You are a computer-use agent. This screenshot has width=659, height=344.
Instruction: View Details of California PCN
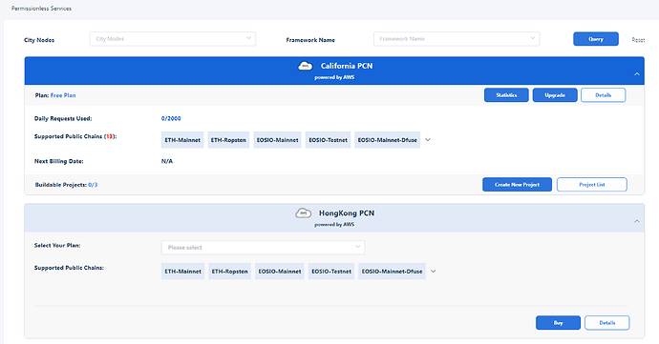point(603,95)
